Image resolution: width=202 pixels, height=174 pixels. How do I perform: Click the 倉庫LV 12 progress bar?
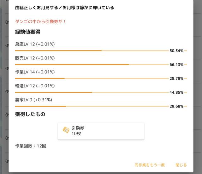(x=92, y=51)
